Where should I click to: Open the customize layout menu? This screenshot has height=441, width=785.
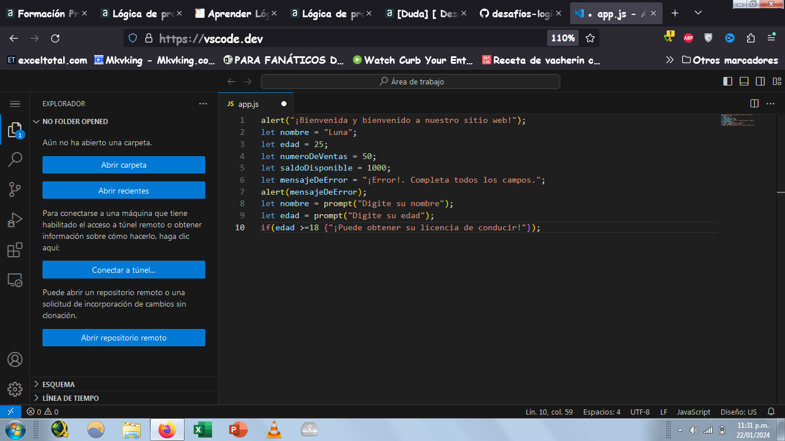[776, 82]
